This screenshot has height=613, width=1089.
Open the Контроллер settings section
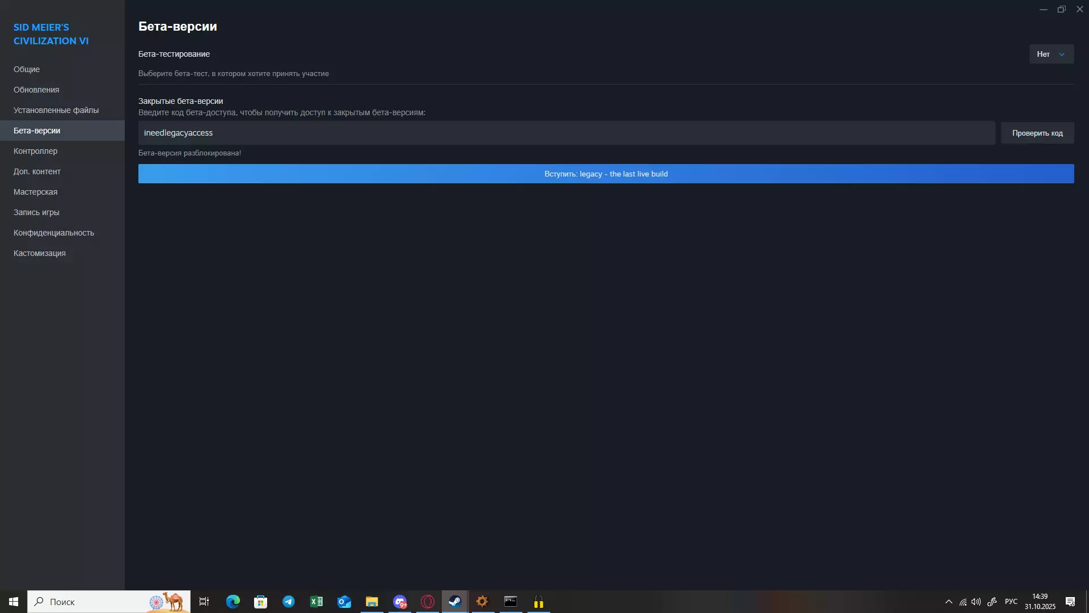[35, 151]
